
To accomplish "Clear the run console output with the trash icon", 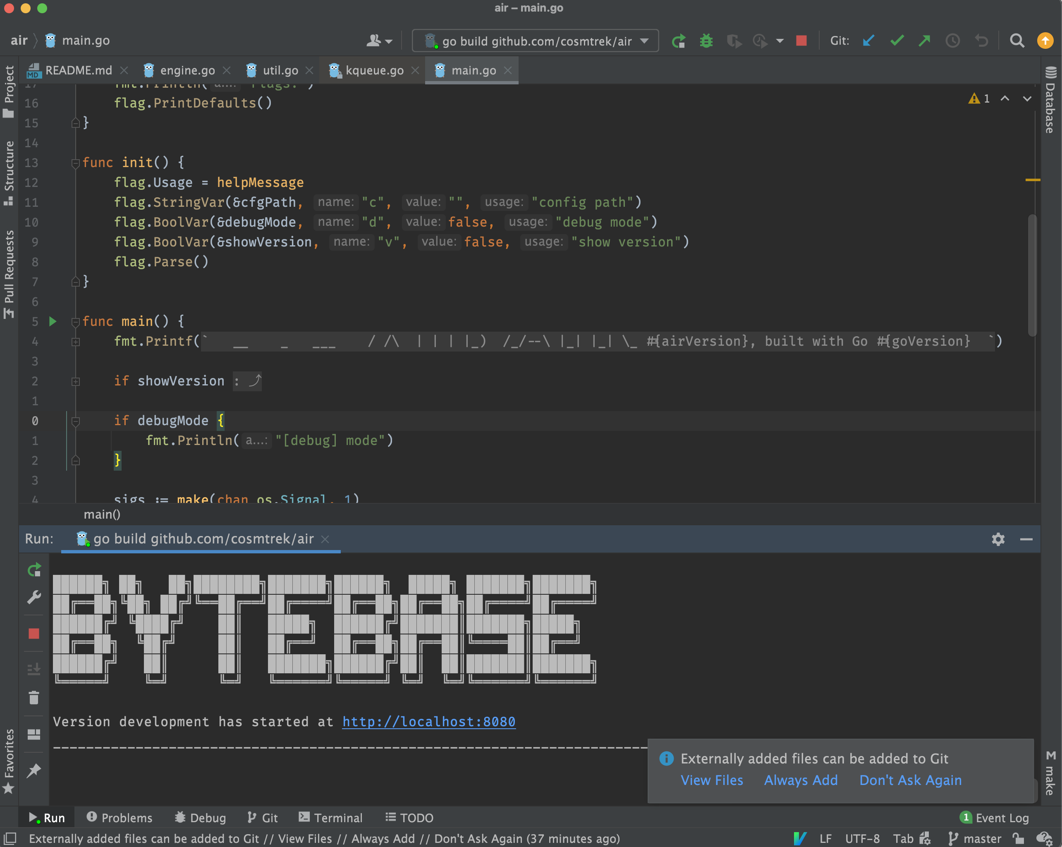I will [34, 698].
